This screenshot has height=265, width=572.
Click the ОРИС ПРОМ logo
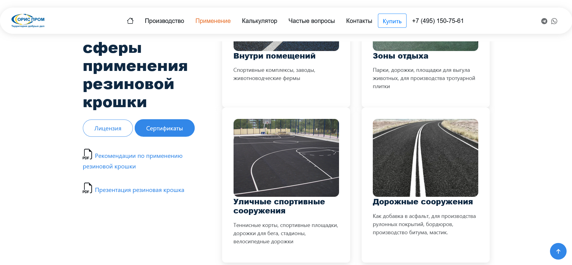pyautogui.click(x=28, y=21)
